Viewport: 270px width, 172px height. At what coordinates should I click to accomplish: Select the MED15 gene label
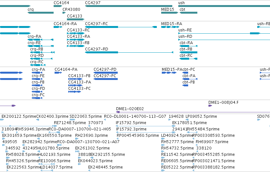click(168, 10)
